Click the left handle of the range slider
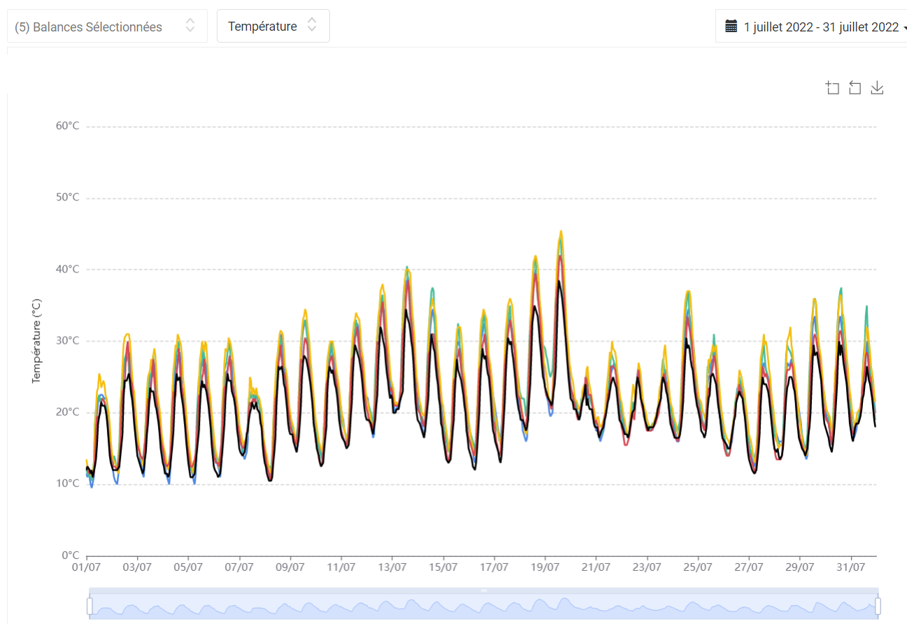Image resolution: width=907 pixels, height=624 pixels. 90,606
